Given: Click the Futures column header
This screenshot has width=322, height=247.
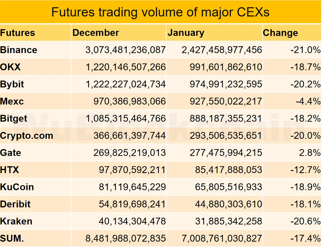Looking at the screenshot, I should click(18, 33).
